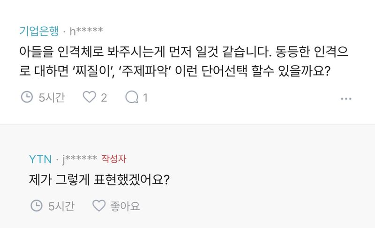375x228 pixels.
Task: Open the YTN company link
Action: pyautogui.click(x=40, y=159)
